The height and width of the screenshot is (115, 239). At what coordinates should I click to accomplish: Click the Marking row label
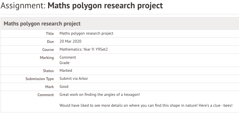47,58
